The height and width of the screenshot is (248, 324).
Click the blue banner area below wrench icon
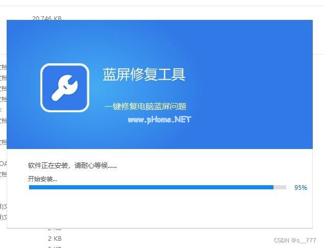click(64, 130)
